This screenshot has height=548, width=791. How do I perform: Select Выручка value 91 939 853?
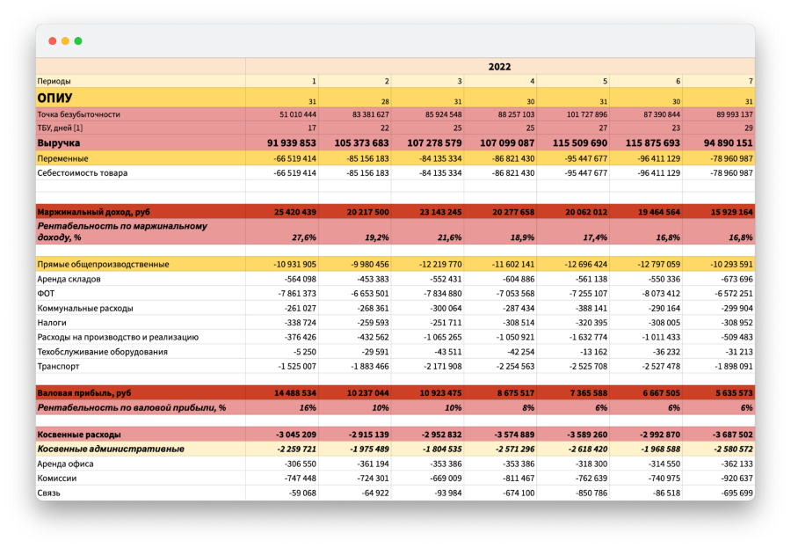point(283,142)
